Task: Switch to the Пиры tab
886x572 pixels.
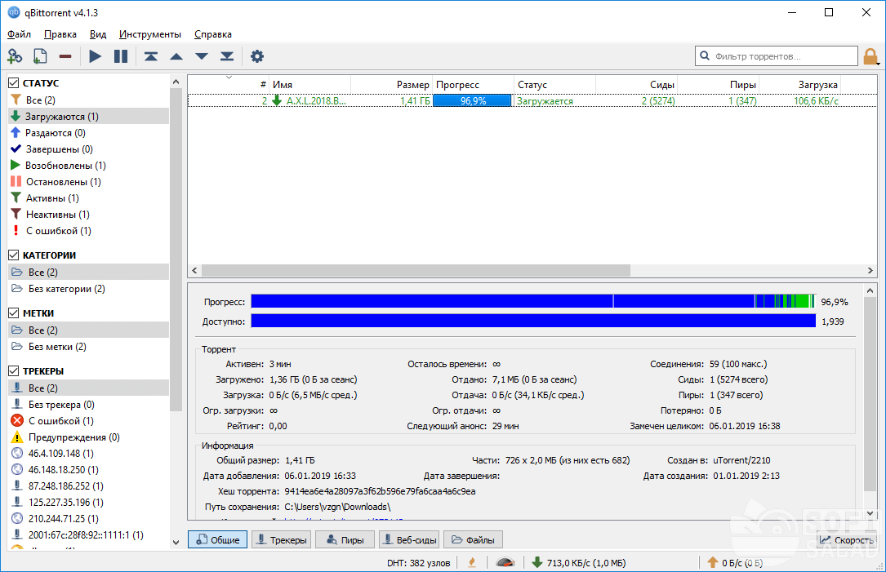Action: click(345, 540)
